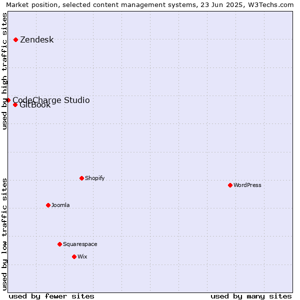Click the red Squarespace data point
This screenshot has width=300, height=300.
click(59, 244)
